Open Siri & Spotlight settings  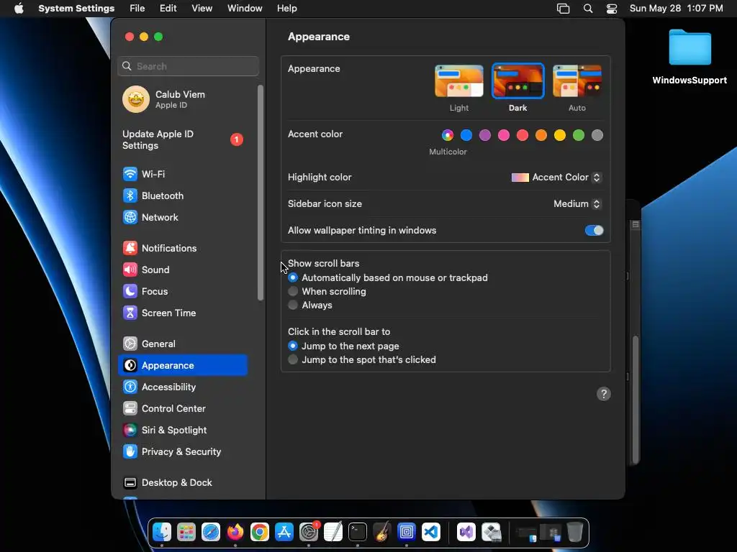tap(182, 431)
